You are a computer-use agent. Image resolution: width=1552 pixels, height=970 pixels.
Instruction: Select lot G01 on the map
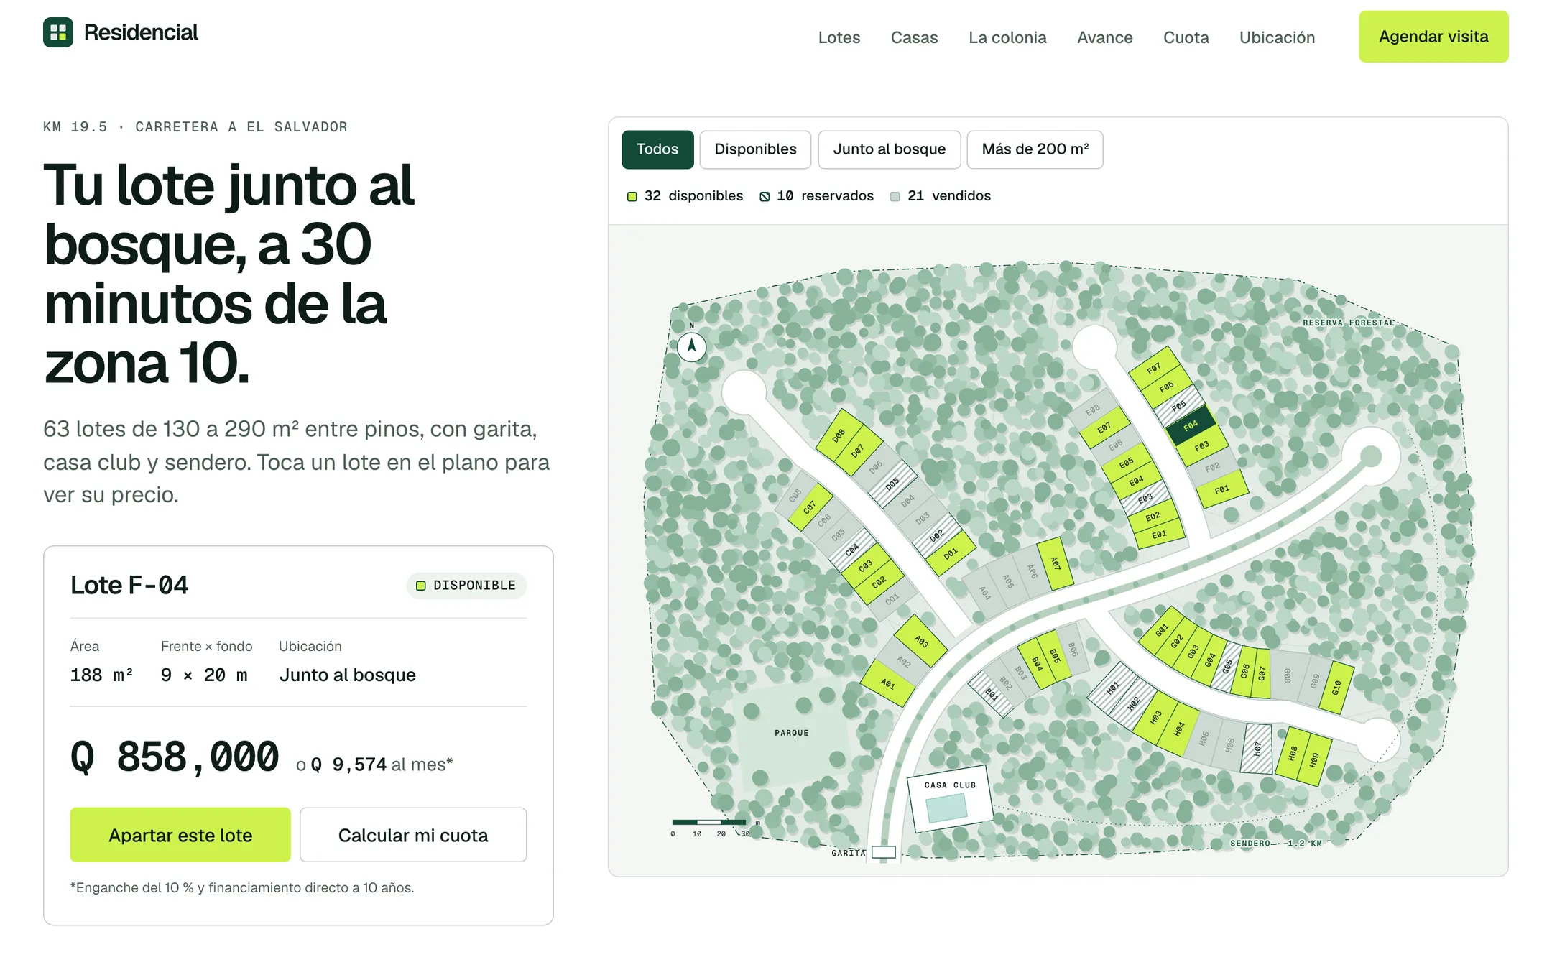(x=1161, y=630)
